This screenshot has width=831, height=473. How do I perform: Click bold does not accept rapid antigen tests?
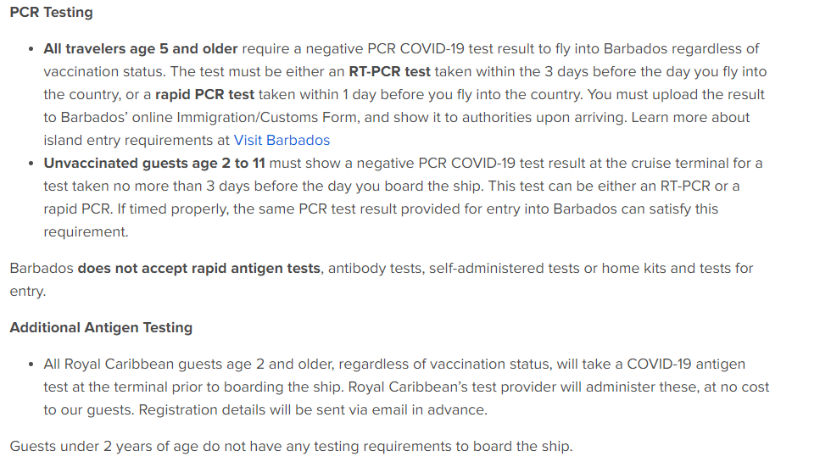point(198,268)
